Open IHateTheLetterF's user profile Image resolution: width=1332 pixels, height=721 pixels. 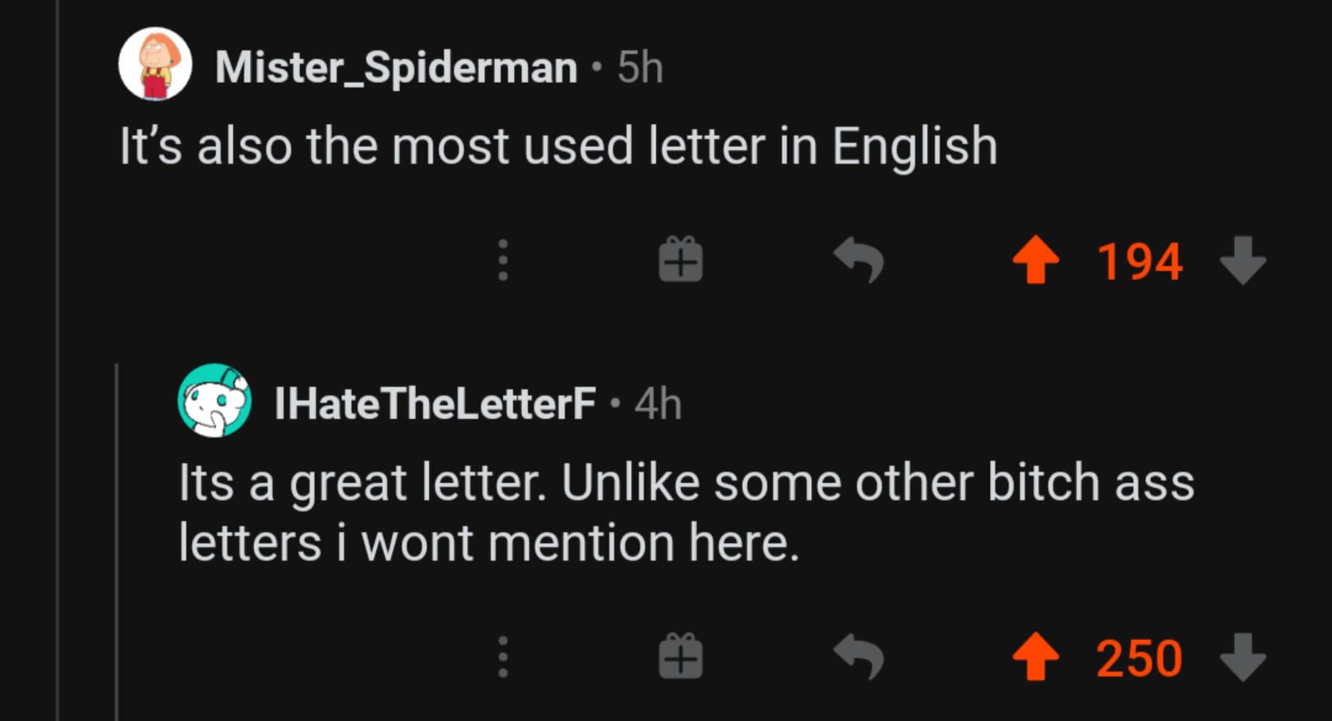coord(435,404)
